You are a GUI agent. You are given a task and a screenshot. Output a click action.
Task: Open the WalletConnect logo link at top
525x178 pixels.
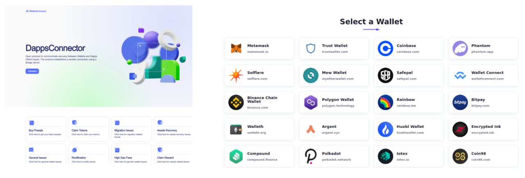click(36, 11)
